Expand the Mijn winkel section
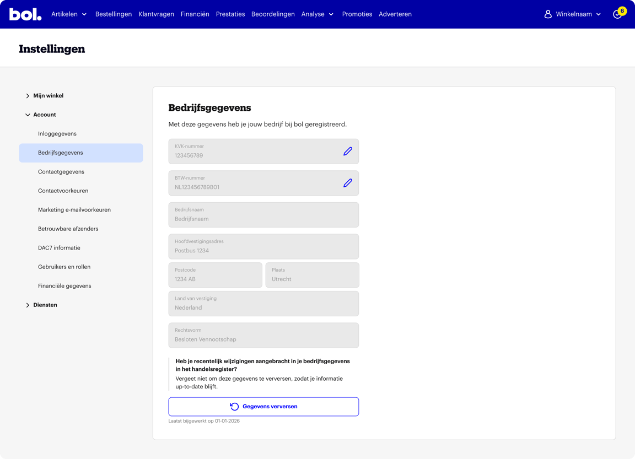 [45, 95]
